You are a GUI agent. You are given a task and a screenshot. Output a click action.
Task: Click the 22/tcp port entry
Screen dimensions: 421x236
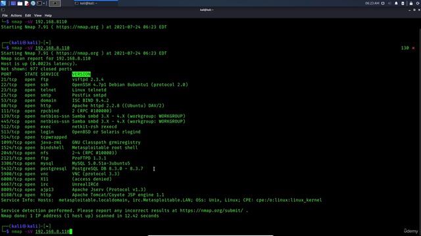(9, 85)
